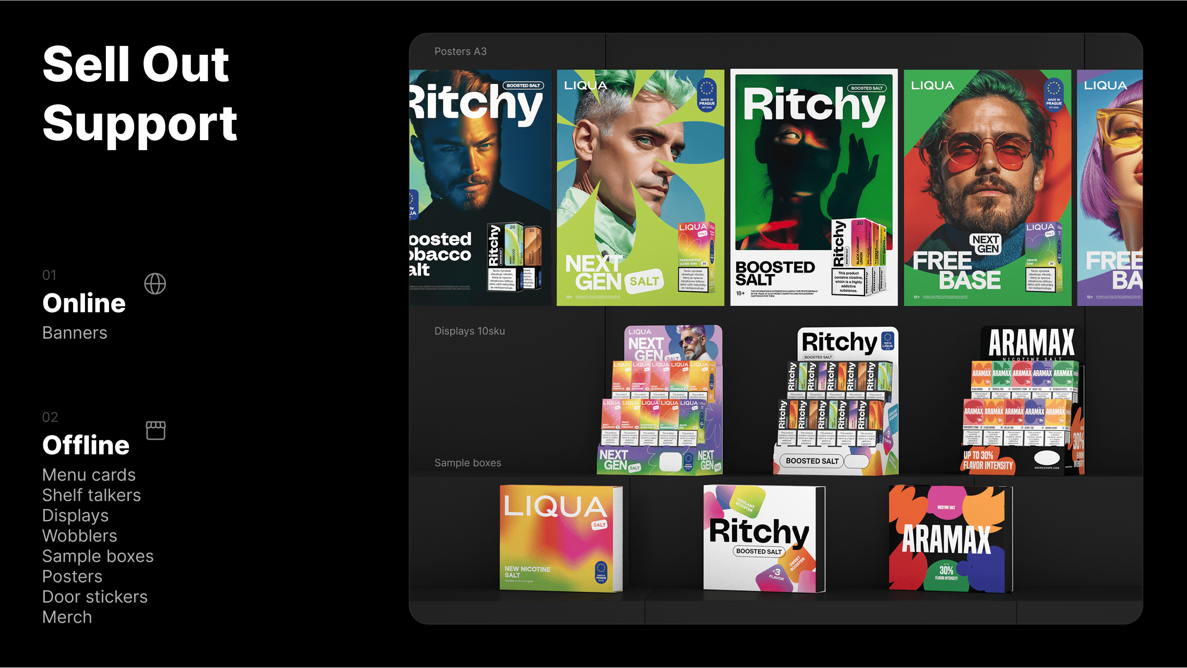Screen dimensions: 1187x668
Task: Click the Boosted Salt label on Ritchy sample box
Action: (x=759, y=551)
